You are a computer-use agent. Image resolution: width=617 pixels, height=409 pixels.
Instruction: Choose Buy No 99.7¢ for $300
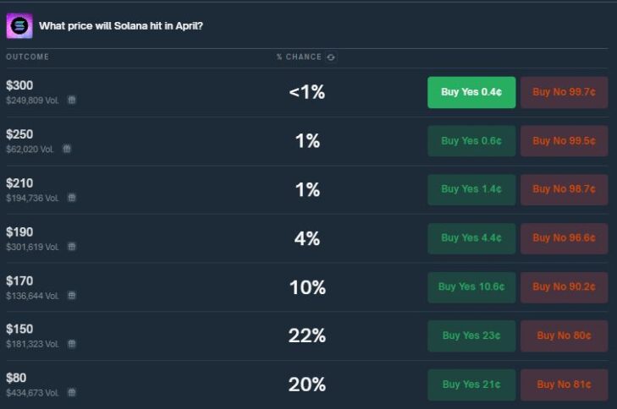click(564, 92)
